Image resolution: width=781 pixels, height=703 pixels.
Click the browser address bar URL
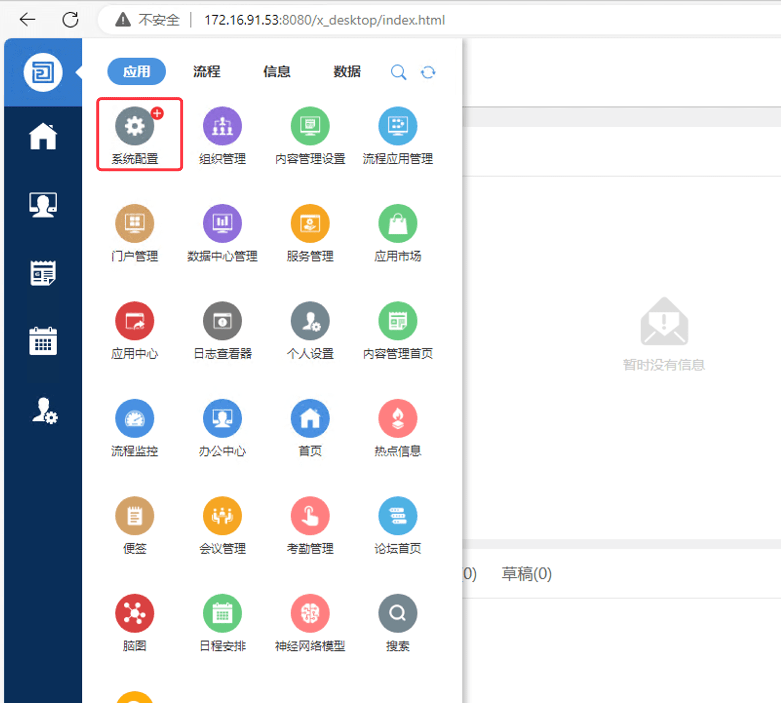point(324,20)
